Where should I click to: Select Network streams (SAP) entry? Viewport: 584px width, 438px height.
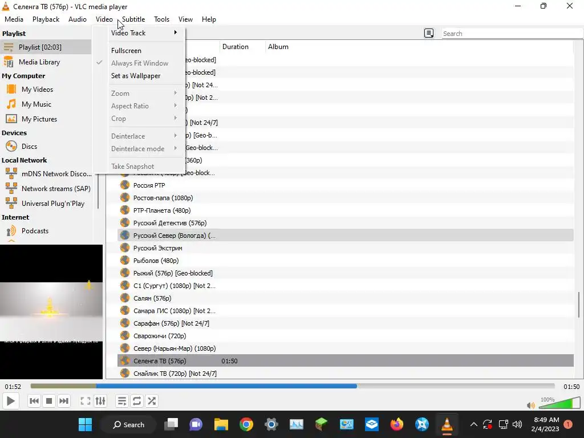click(x=46, y=189)
